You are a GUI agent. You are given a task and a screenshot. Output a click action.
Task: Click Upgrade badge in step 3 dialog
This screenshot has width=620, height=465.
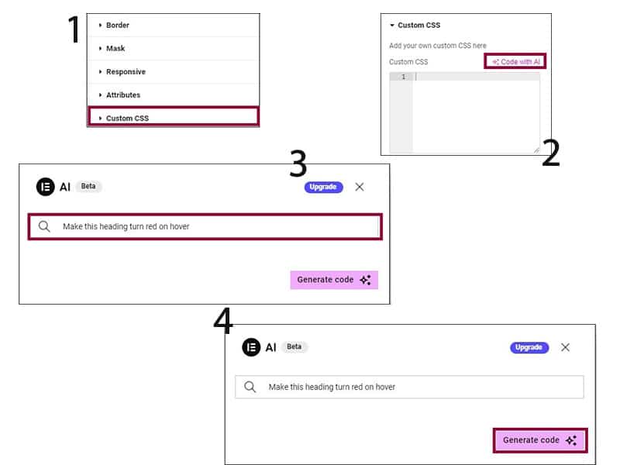[323, 187]
